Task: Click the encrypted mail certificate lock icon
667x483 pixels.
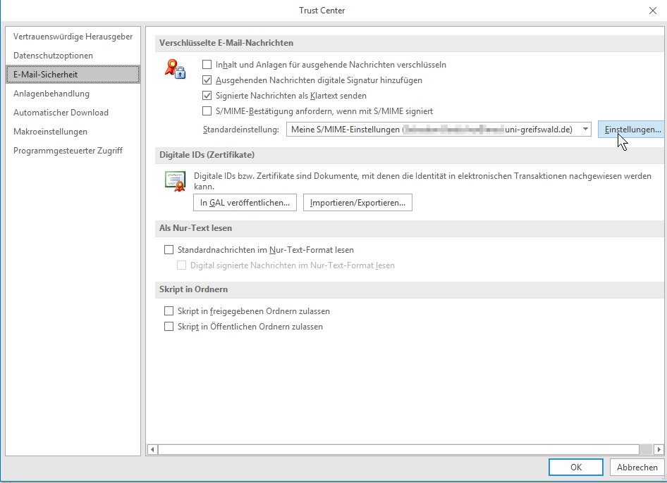Action: tap(174, 68)
